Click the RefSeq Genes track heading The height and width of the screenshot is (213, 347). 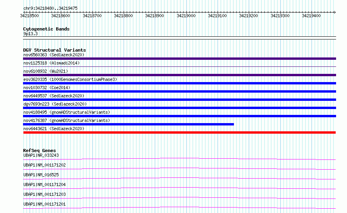(x=39, y=150)
